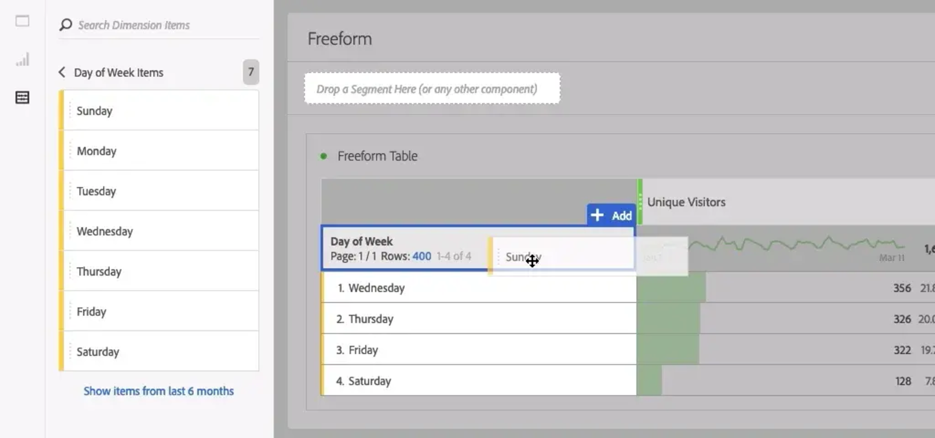
Task: Click the magnifier search icon
Action: [66, 25]
